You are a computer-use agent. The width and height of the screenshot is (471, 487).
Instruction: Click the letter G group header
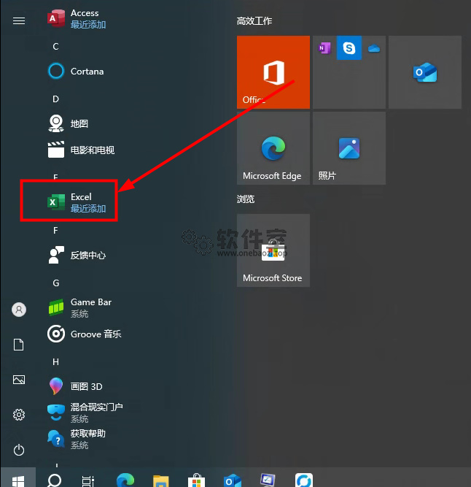click(x=56, y=283)
